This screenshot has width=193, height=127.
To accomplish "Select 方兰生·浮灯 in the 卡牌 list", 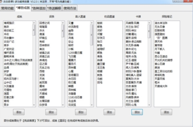I will [133, 27].
